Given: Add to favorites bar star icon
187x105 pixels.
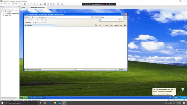Looking at the screenshot, I should tap(34, 22).
